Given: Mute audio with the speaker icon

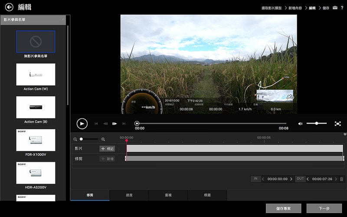Looking at the screenshot, I should [x=300, y=124].
